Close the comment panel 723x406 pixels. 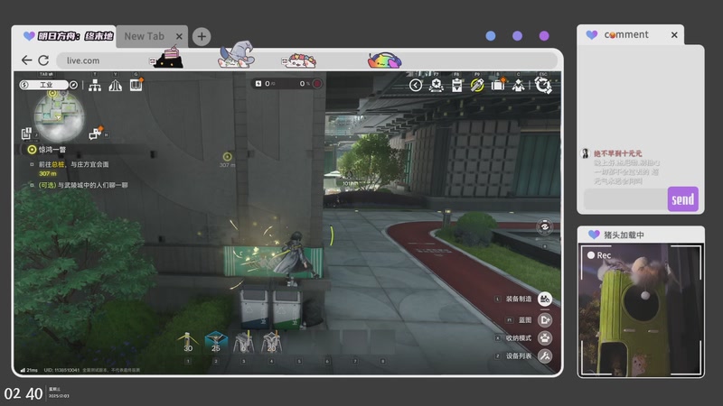pyautogui.click(x=674, y=35)
